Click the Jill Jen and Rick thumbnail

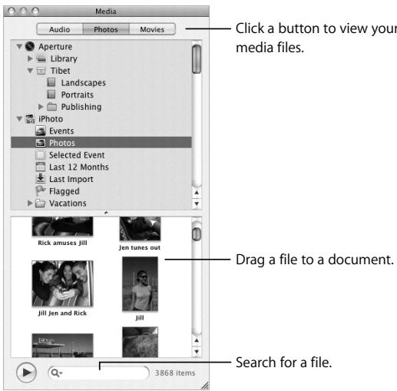62,283
